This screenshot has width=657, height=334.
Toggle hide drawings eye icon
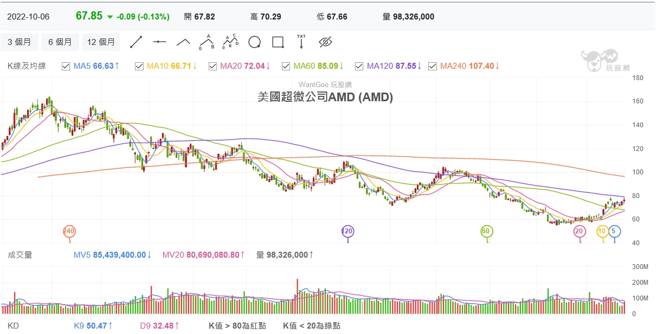pos(325,42)
